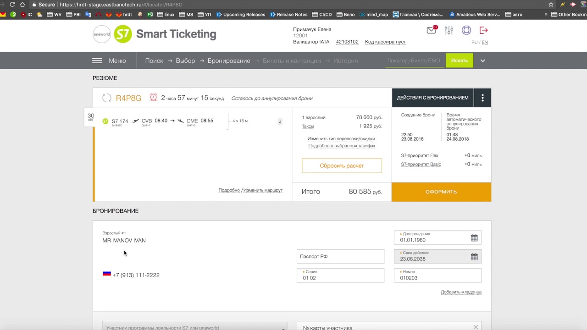Click the ОФОРМИТЬ button

pos(441,192)
